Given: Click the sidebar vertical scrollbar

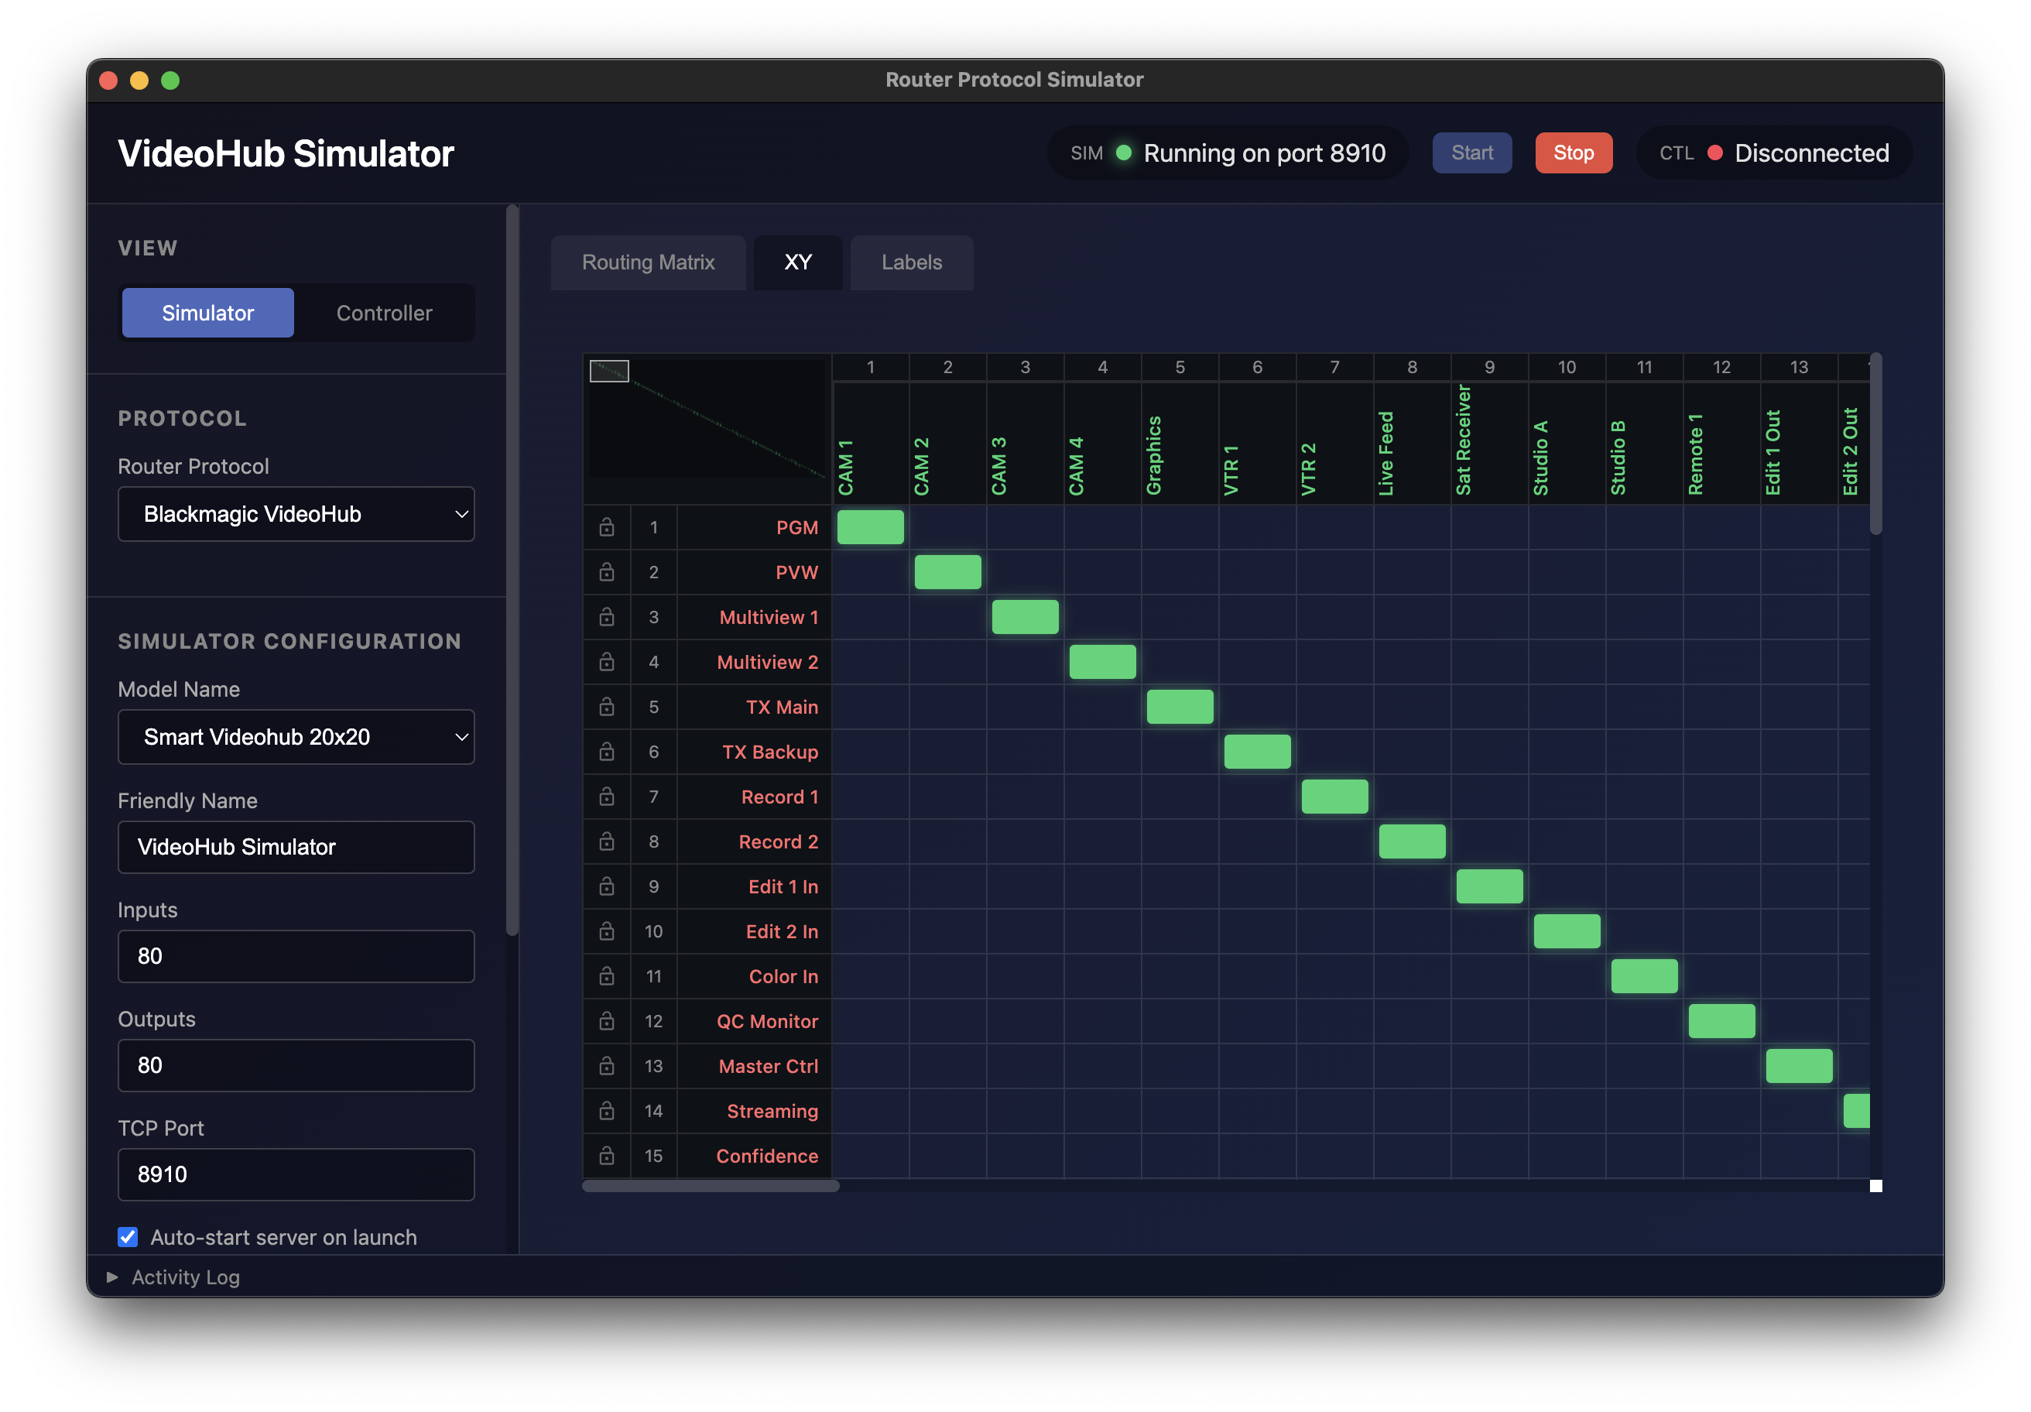Looking at the screenshot, I should click(512, 570).
